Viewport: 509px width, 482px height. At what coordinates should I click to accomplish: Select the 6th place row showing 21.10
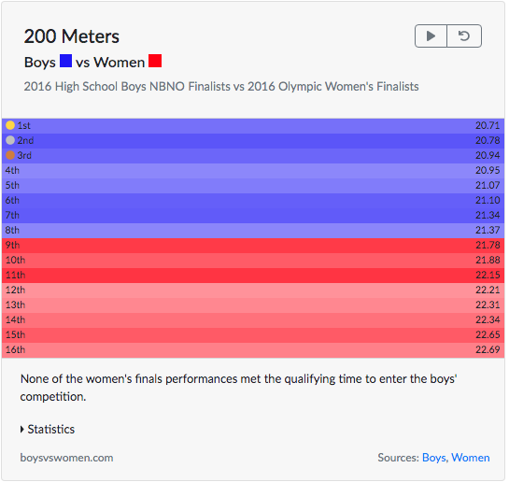pos(253,201)
